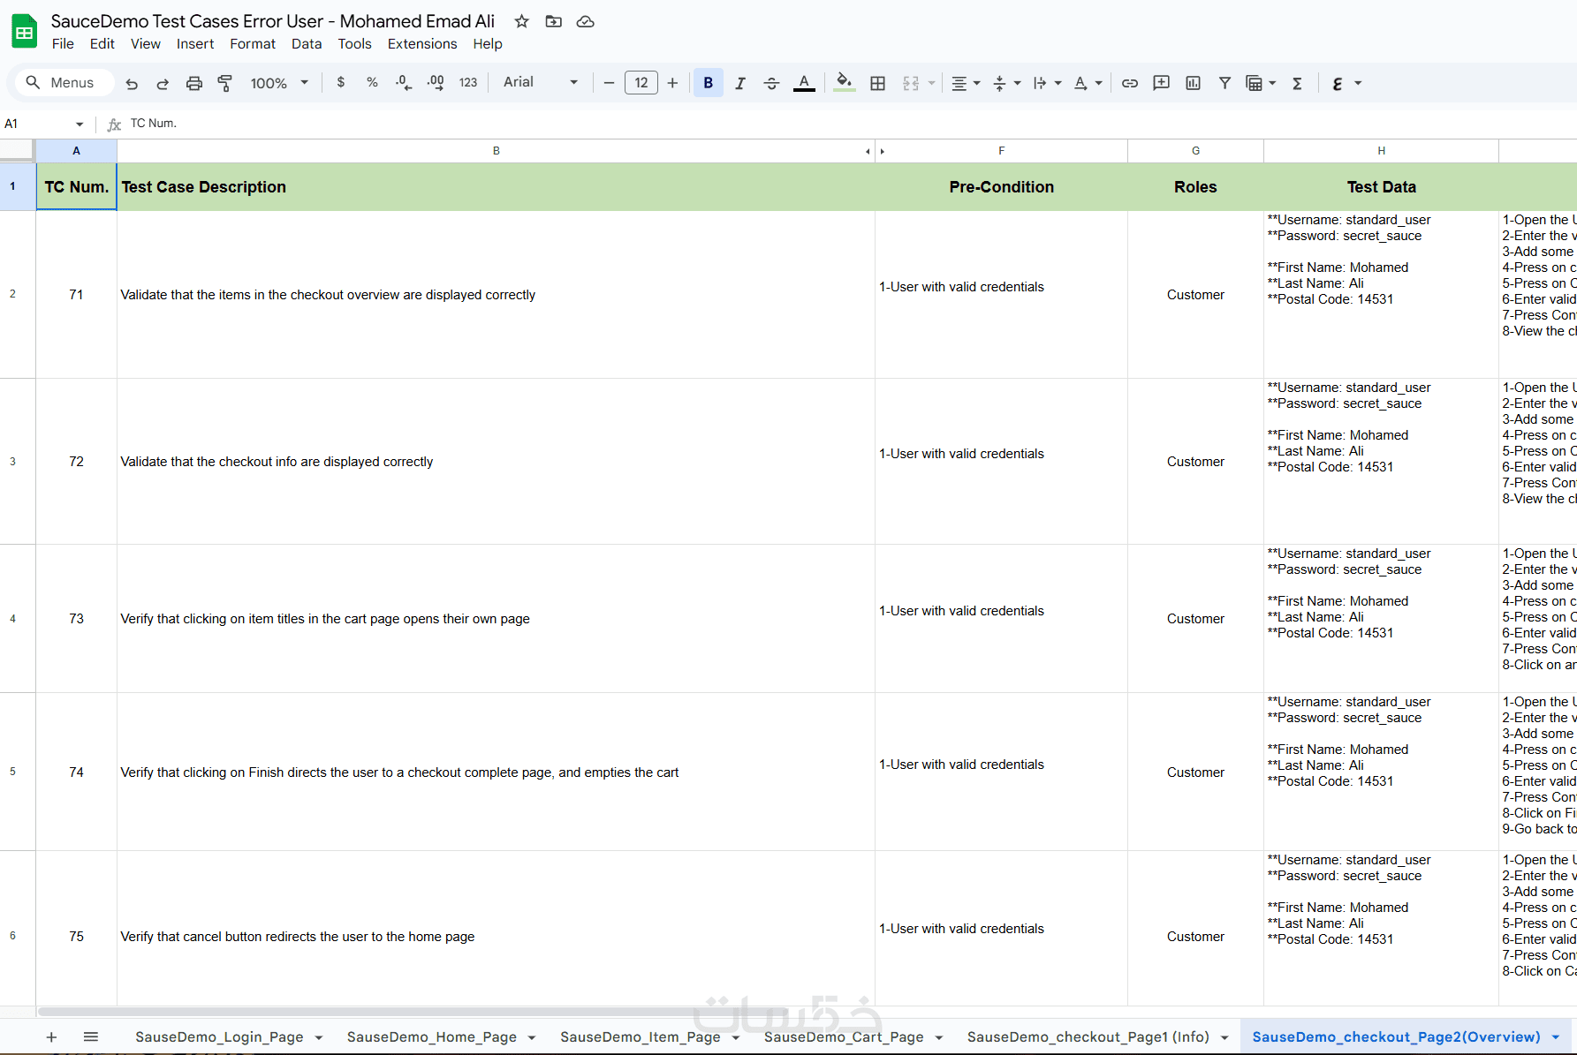Switch to SauseDemo_Home_Page sheet tab
The width and height of the screenshot is (1577, 1055).
point(432,1037)
